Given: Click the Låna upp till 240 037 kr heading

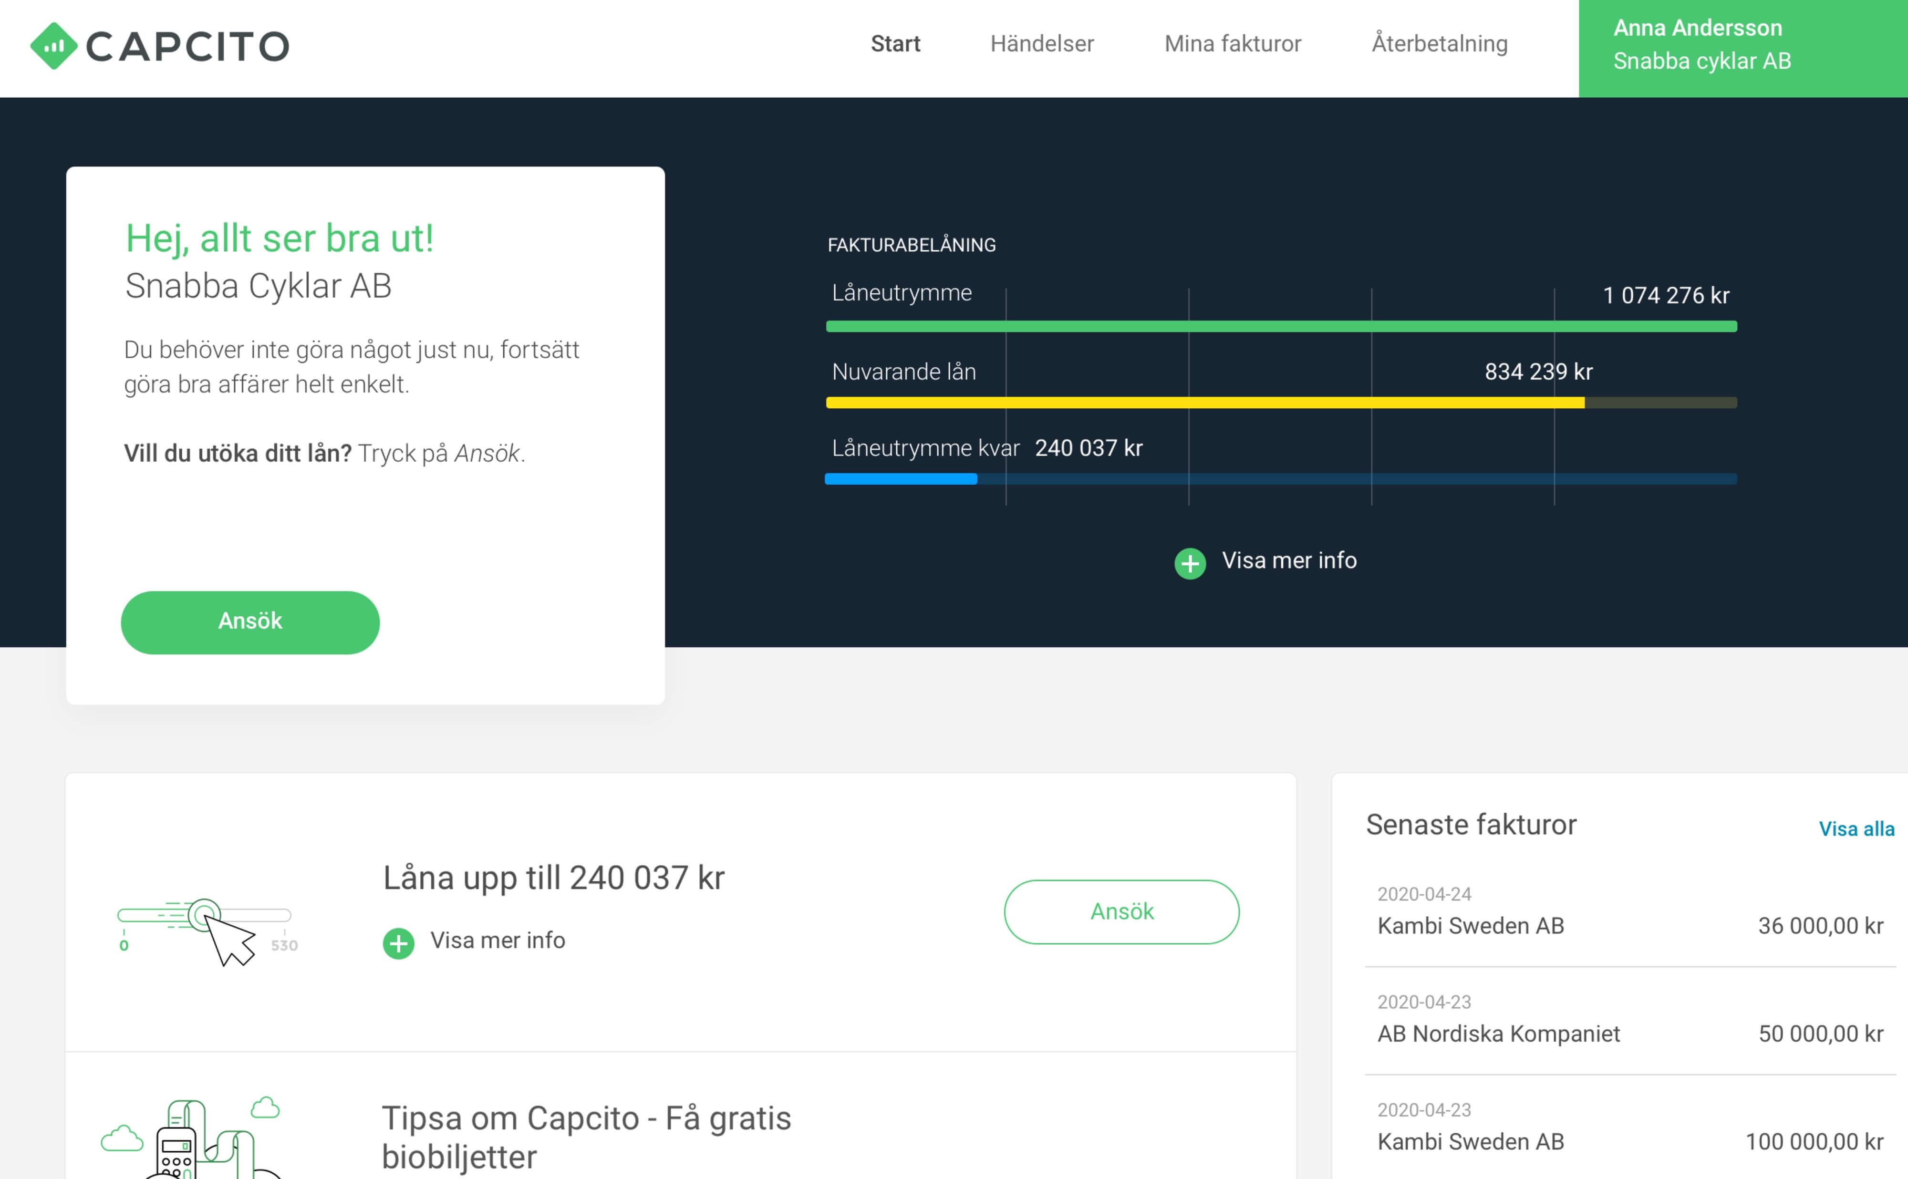Looking at the screenshot, I should pyautogui.click(x=554, y=878).
